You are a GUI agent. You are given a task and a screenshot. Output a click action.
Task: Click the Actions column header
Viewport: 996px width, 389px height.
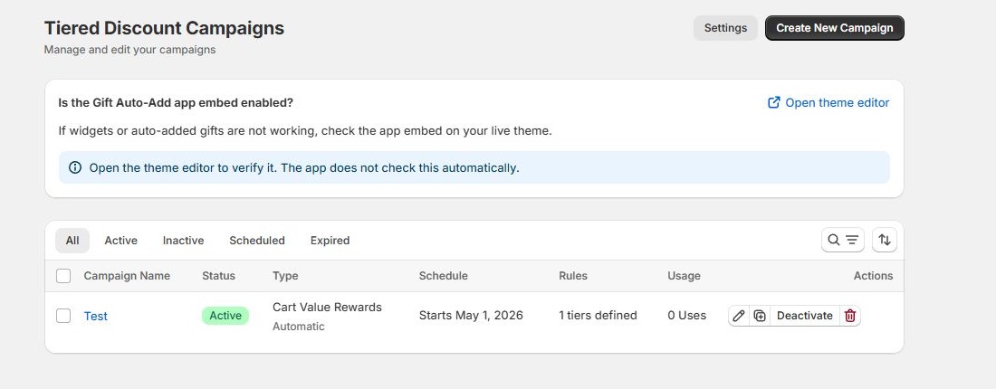point(873,275)
